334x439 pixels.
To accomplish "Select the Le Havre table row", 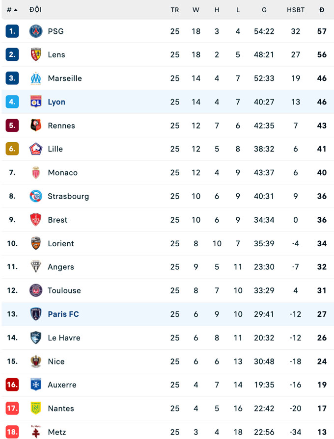I will pos(167,338).
